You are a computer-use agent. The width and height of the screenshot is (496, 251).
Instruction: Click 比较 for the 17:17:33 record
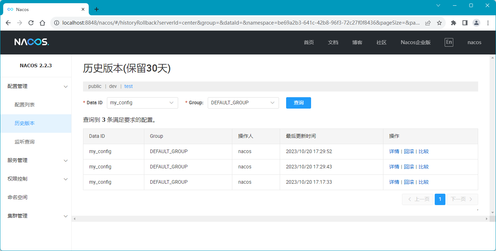tap(424, 182)
